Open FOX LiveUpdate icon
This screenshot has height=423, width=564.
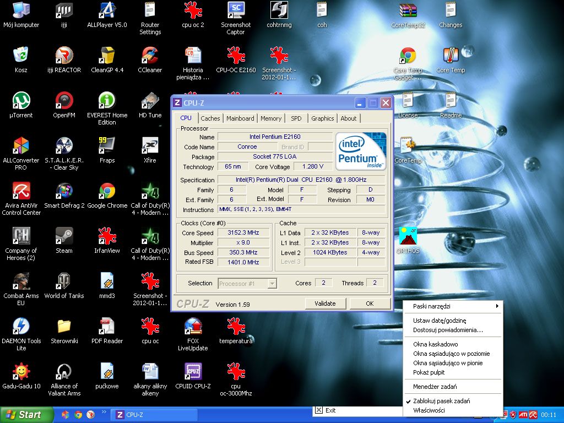[x=193, y=335]
